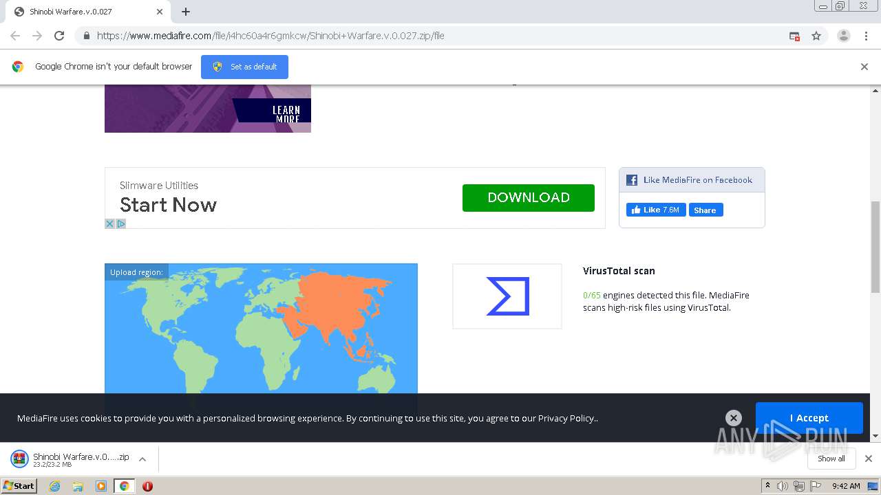The height and width of the screenshot is (495, 881).
Task: Click the Start Now ad headline
Action: [168, 205]
